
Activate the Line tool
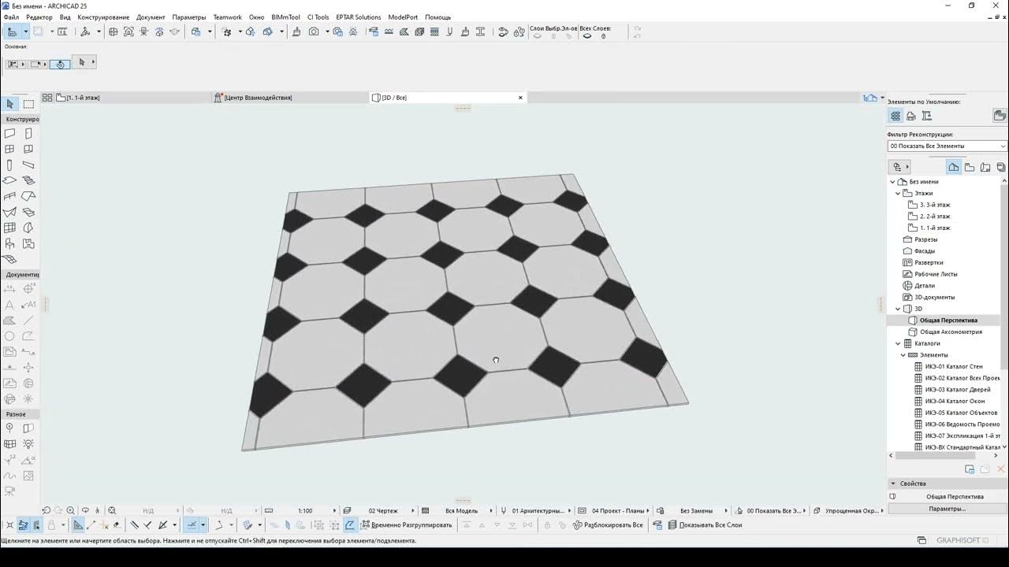(x=28, y=321)
